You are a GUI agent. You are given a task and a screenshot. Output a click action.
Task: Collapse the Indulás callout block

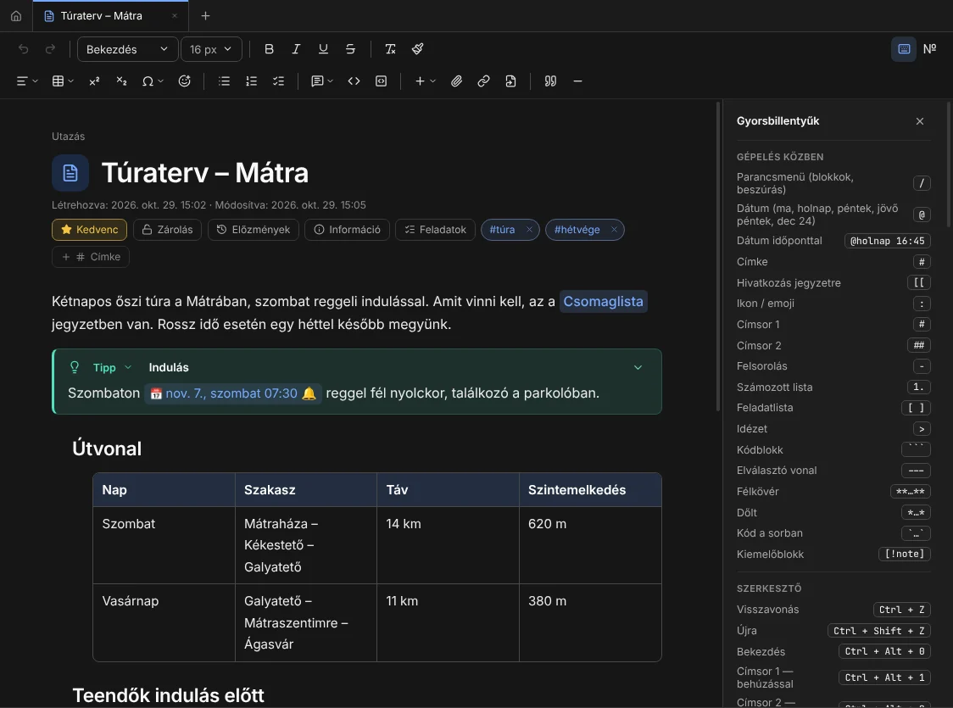click(x=638, y=368)
